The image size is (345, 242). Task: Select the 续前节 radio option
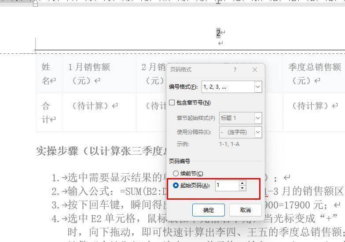coord(176,174)
